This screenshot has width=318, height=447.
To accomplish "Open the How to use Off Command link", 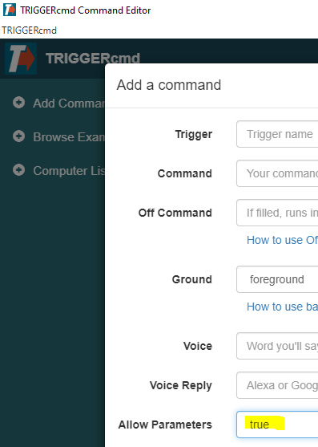I will [282, 240].
